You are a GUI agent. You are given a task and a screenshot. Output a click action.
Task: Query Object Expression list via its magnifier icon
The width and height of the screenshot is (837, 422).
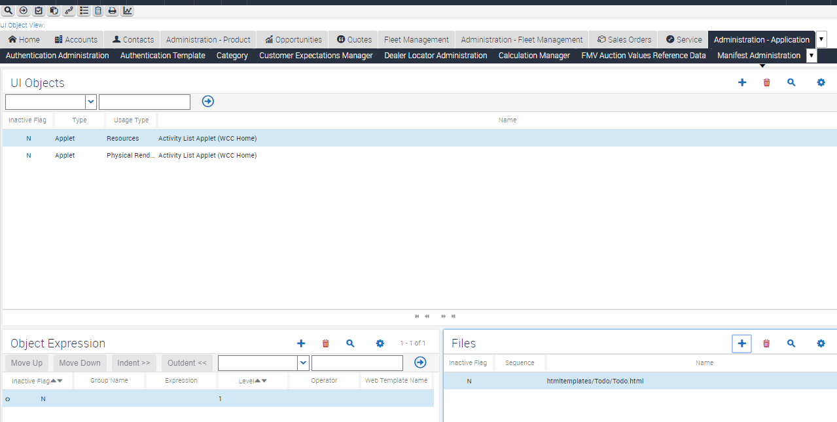(350, 343)
